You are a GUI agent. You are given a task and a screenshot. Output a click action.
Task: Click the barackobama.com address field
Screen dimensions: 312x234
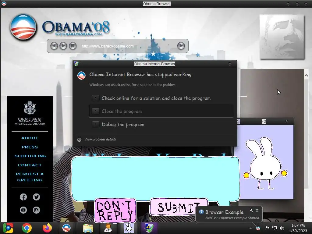click(x=127, y=46)
